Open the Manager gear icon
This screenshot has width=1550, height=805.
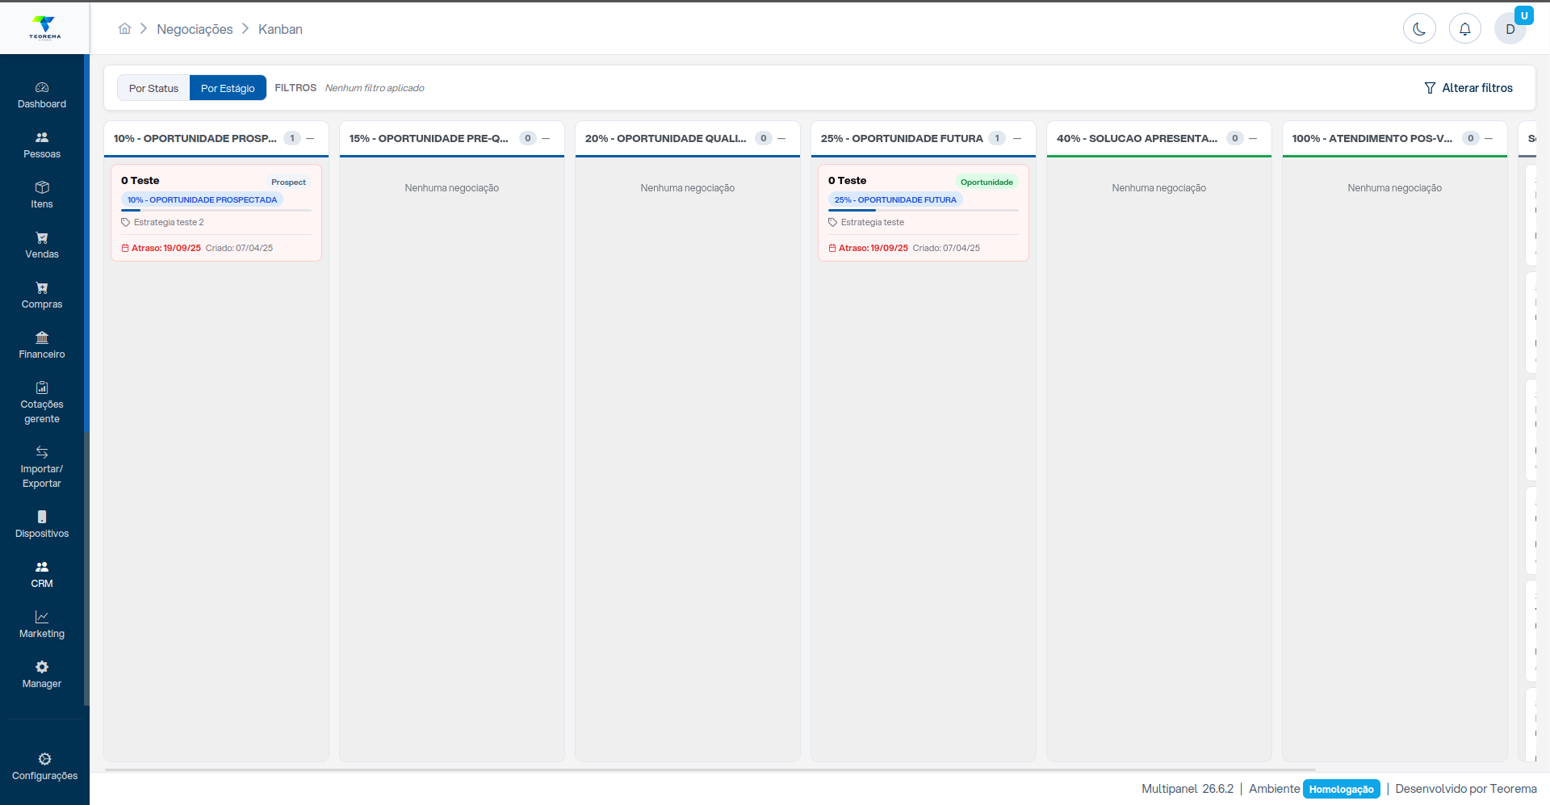42,667
